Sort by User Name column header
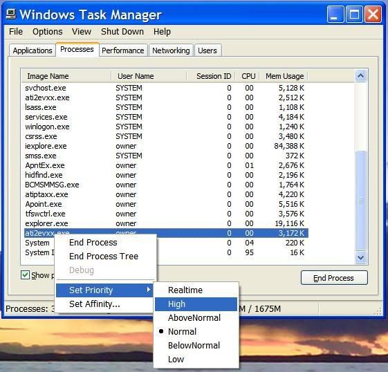Image resolution: width=388 pixels, height=372 pixels. pos(149,76)
